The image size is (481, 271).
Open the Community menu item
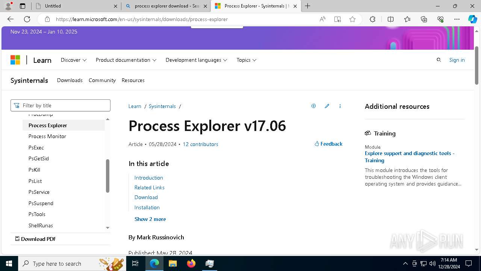click(x=102, y=80)
